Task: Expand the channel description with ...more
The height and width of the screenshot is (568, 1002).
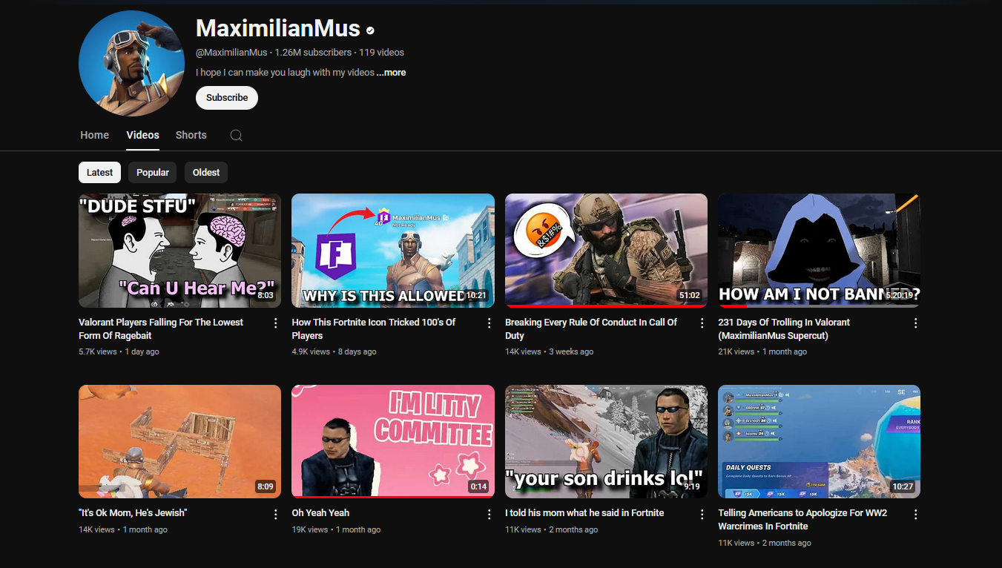Action: [391, 73]
